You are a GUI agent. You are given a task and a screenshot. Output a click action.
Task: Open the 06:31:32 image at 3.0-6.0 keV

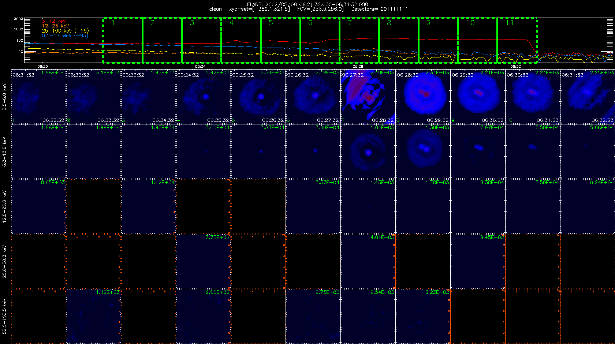pos(588,97)
